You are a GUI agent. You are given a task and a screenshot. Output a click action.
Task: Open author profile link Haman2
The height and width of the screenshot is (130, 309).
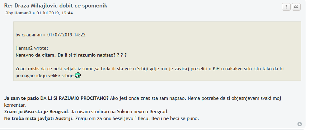(x=23, y=13)
